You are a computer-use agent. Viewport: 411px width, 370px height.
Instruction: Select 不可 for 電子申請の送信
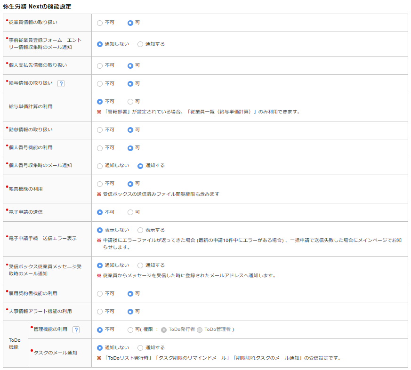click(100, 212)
